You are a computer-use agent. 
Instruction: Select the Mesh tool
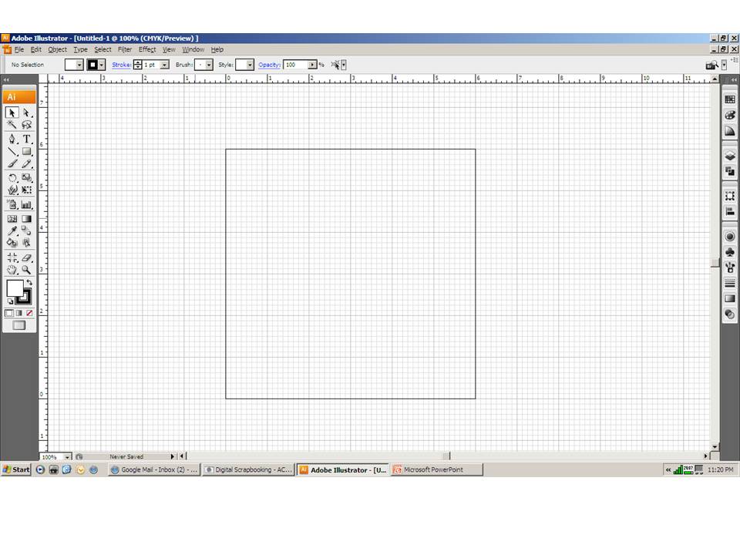click(12, 219)
